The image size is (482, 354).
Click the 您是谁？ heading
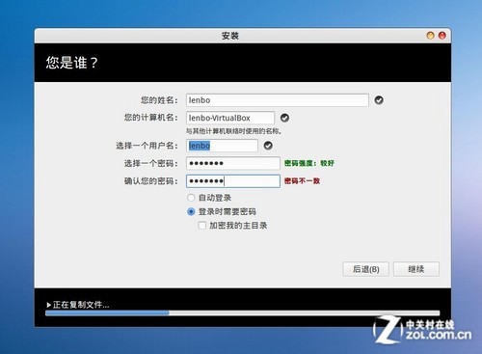tap(71, 63)
